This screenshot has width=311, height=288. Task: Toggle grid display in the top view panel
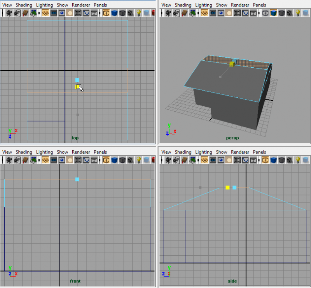(x=45, y=13)
